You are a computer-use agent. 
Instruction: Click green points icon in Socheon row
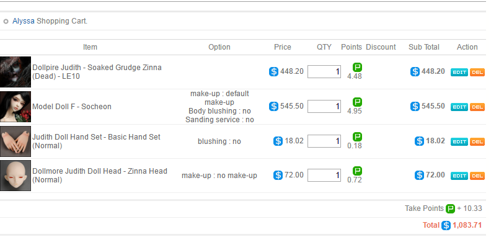coord(357,102)
